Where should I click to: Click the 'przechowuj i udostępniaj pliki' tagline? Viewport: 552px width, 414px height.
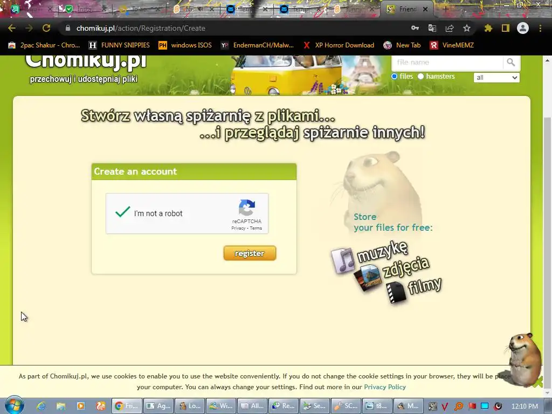pyautogui.click(x=84, y=79)
